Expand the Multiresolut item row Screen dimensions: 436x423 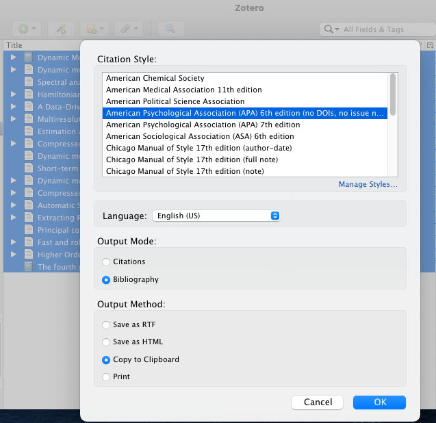coord(14,118)
